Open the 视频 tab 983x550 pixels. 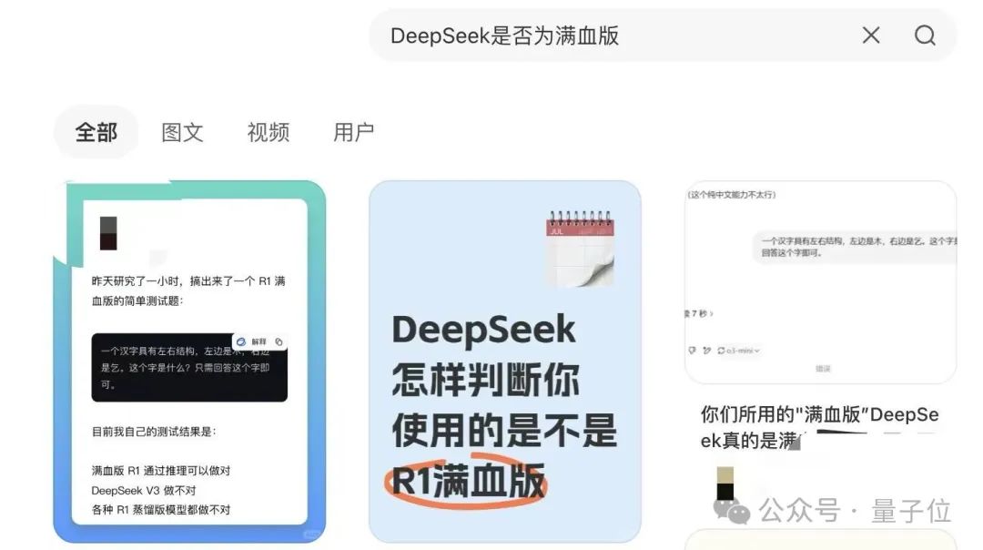(x=268, y=132)
